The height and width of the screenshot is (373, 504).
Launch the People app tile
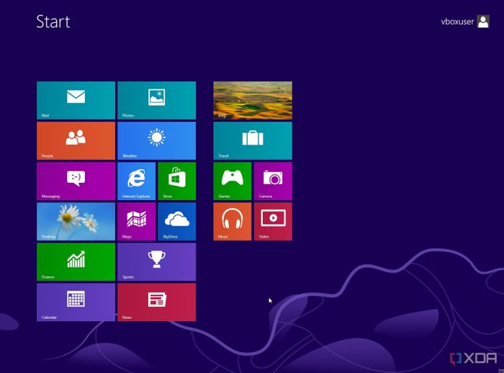pos(76,141)
